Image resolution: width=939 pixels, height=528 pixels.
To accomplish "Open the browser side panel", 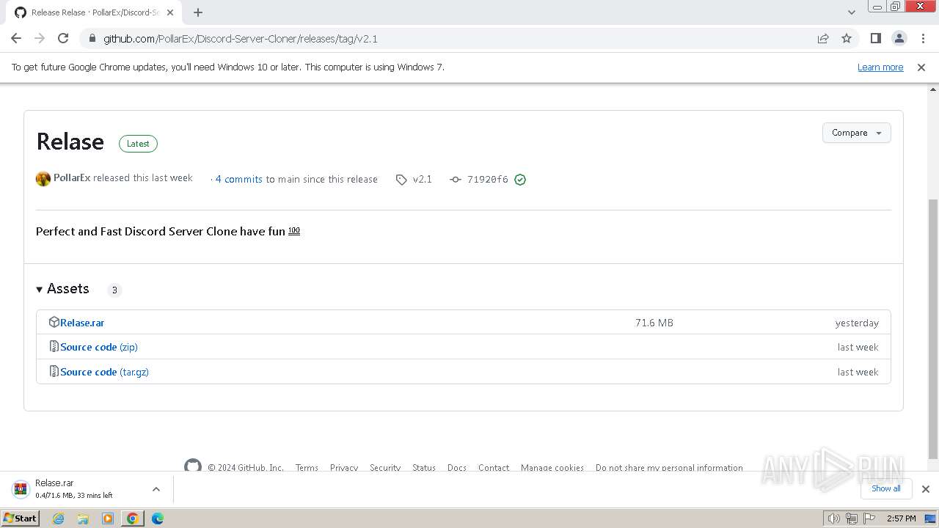I will pyautogui.click(x=875, y=38).
